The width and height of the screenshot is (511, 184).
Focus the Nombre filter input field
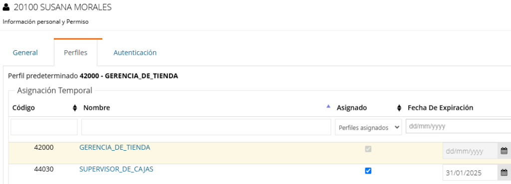(206, 127)
